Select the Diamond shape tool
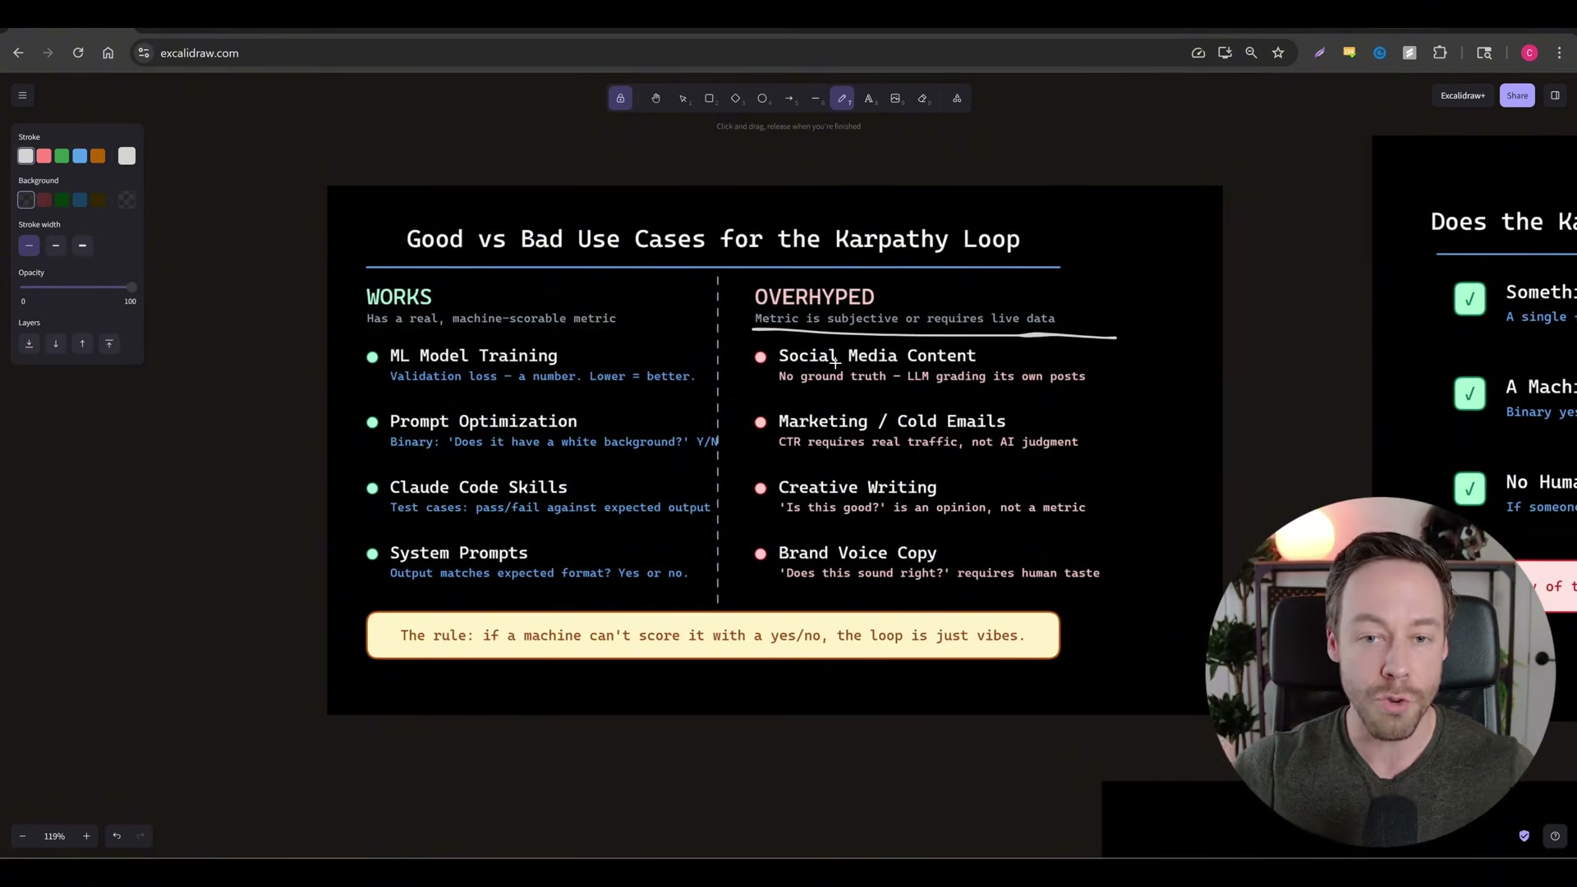1577x887 pixels. coord(736,99)
